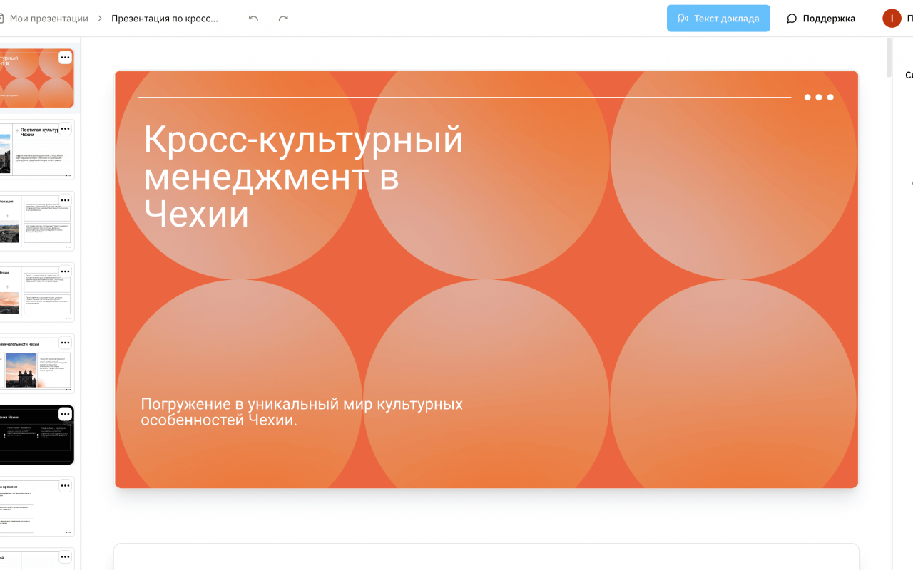913x570 pixels.
Task: Open options menu of the third slide thumbnail
Action: click(x=65, y=200)
